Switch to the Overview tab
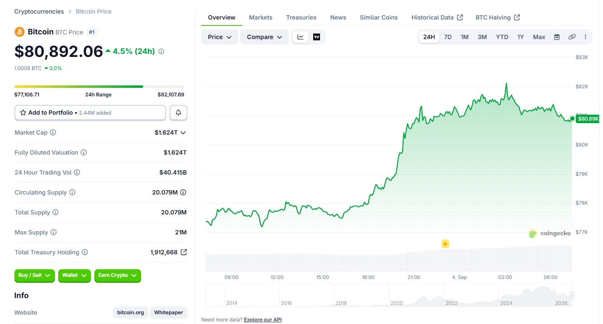Viewport: 603px width, 324px height. coord(221,17)
